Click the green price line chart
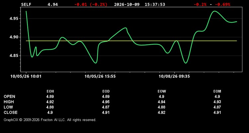Screen dimensions: 249x133 click(131, 37)
